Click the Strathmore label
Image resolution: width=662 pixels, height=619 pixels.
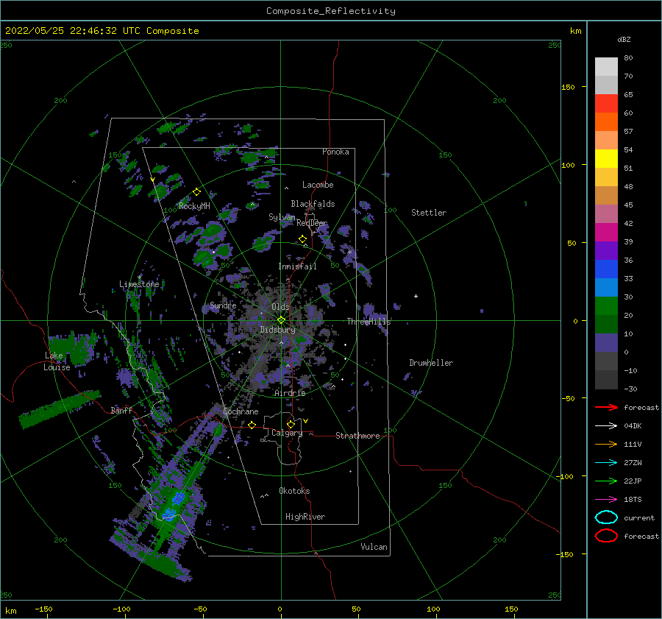coord(357,436)
